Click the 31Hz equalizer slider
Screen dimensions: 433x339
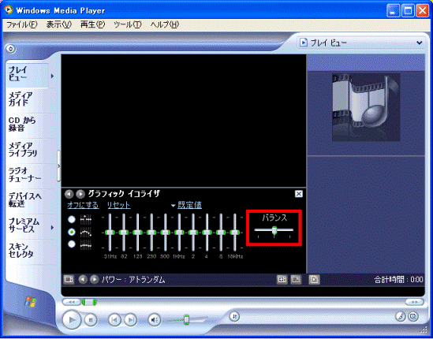(110, 233)
